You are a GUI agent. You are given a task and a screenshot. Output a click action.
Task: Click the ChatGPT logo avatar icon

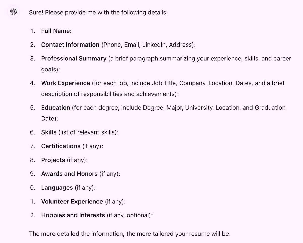(13, 12)
